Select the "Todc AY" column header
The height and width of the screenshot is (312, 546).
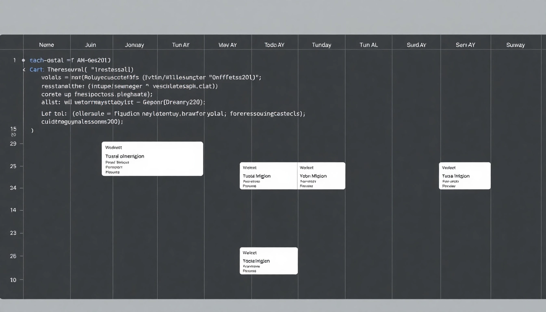274,45
